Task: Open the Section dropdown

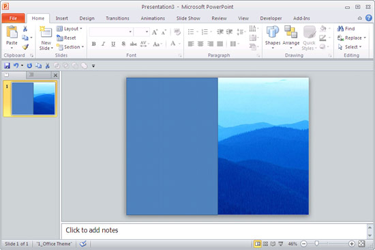Action: (x=70, y=47)
